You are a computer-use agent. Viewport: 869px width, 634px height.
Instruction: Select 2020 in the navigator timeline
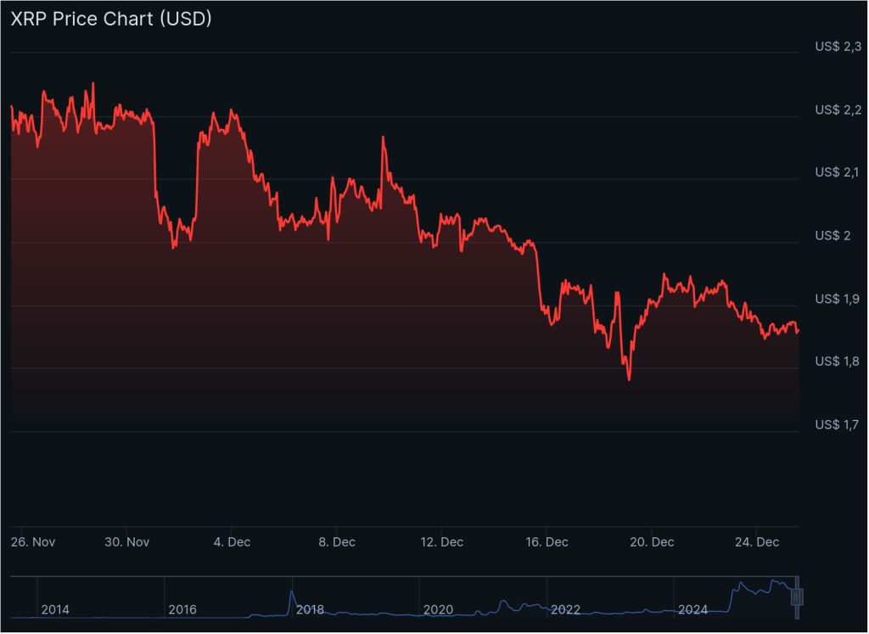438,609
